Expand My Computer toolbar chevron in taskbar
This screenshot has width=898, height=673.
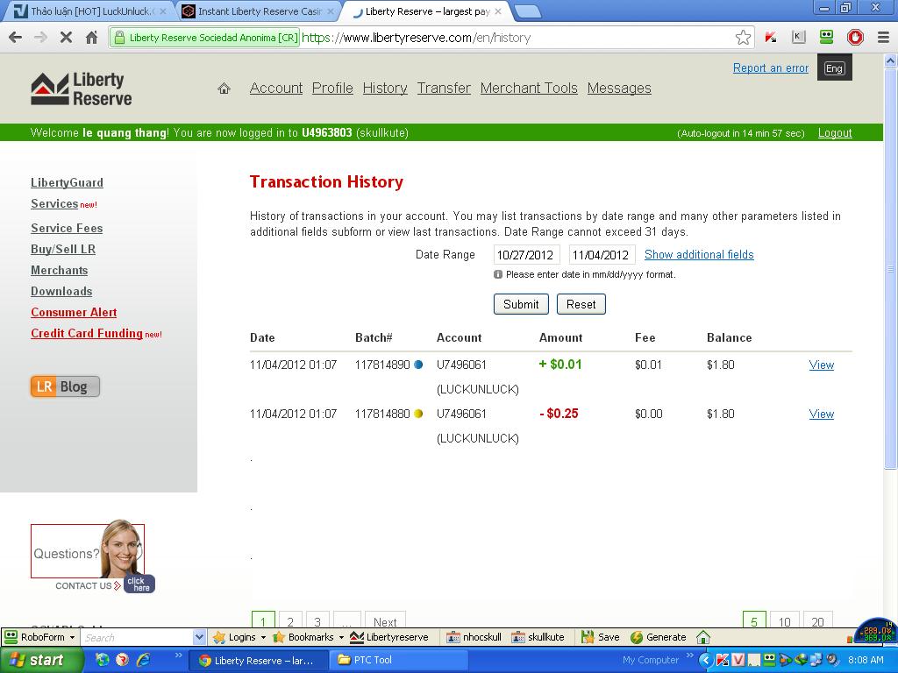(x=689, y=655)
